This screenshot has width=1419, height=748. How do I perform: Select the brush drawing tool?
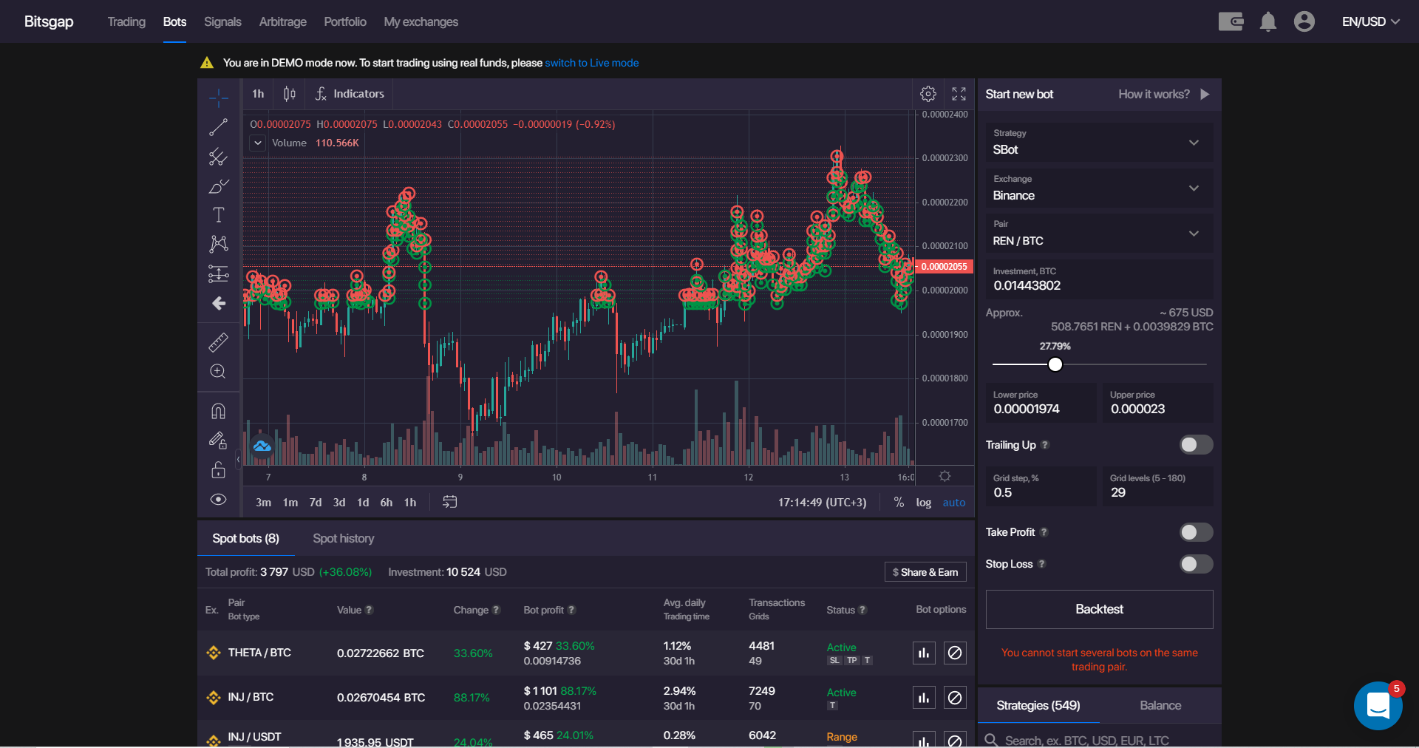click(x=218, y=186)
